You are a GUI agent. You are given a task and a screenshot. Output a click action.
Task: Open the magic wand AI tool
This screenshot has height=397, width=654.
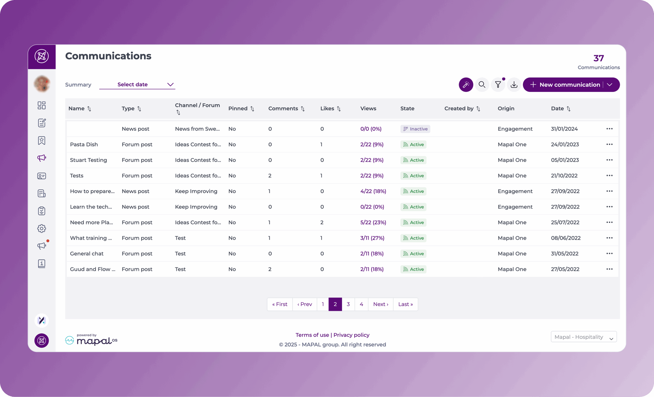tap(466, 84)
